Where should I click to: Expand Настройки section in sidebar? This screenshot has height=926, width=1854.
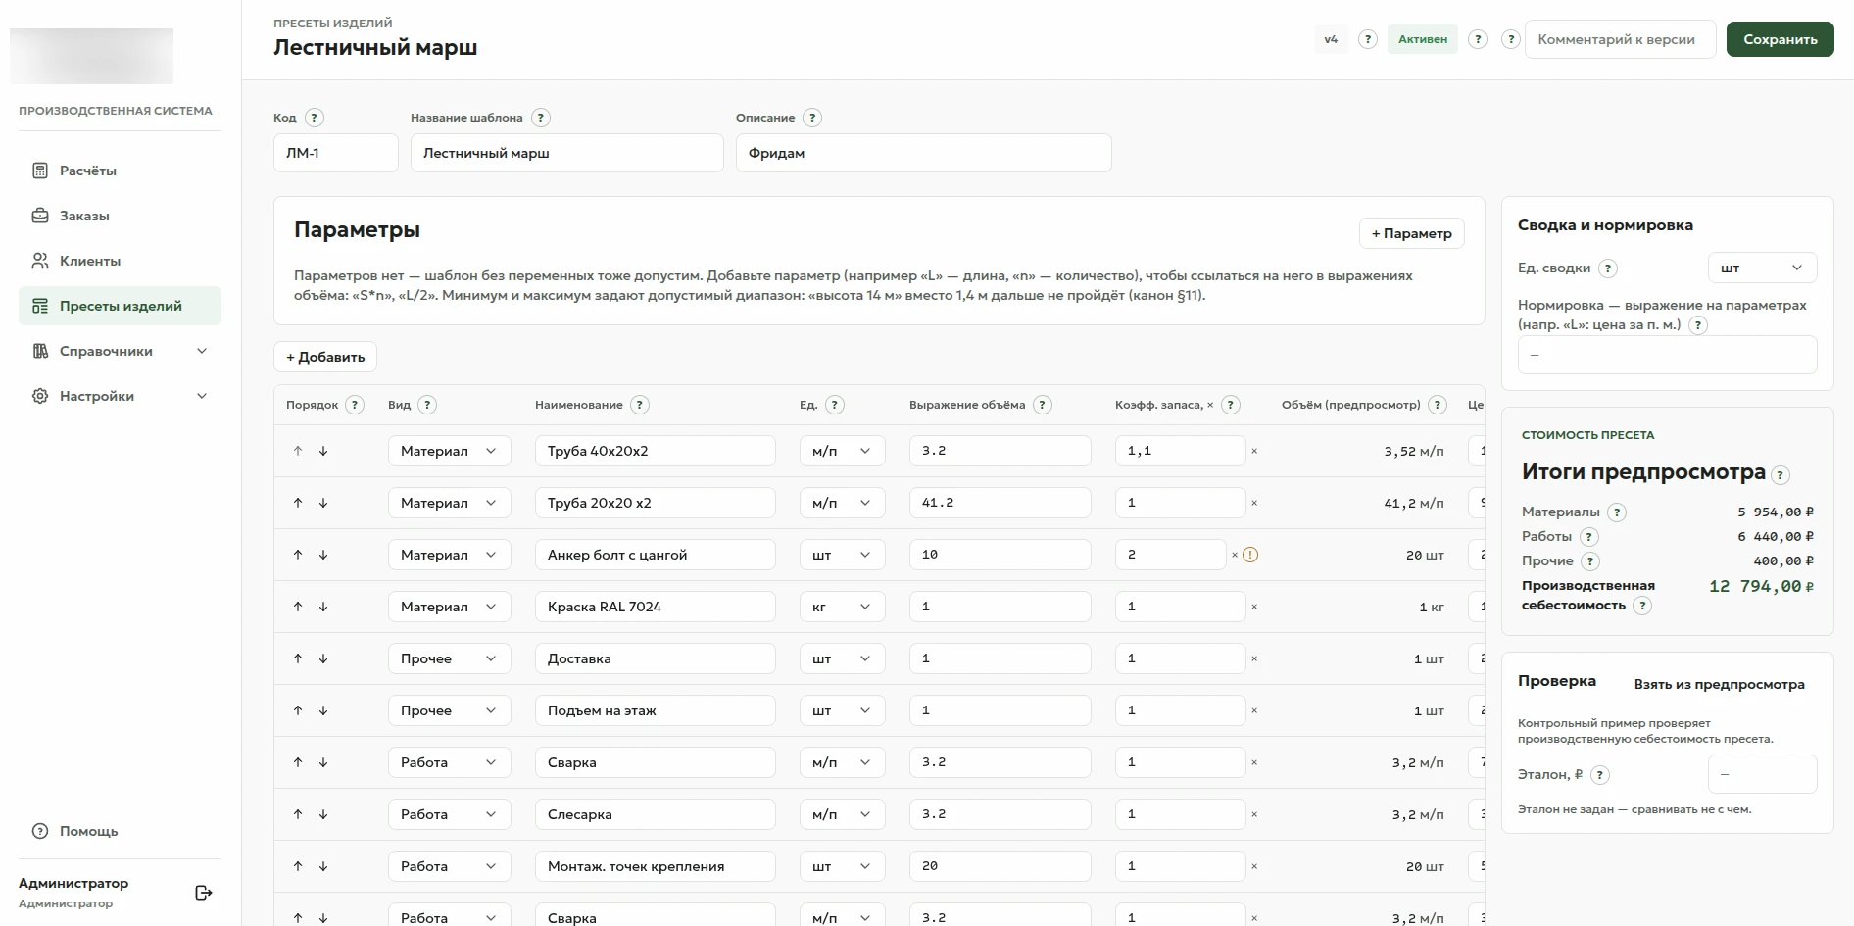tap(120, 396)
